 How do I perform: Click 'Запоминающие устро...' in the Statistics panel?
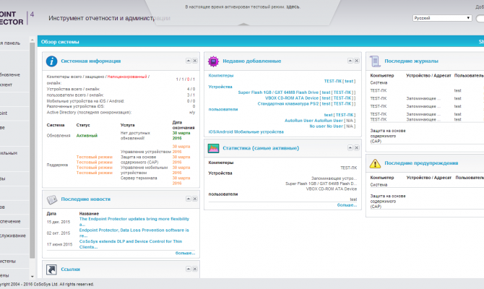[334, 178]
